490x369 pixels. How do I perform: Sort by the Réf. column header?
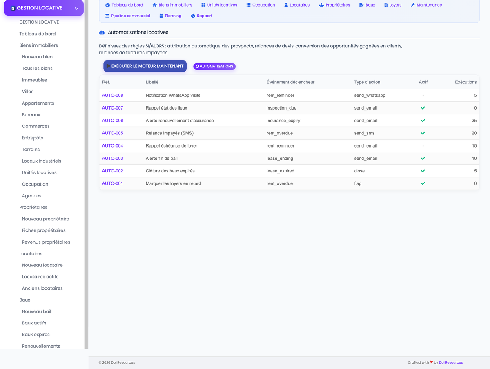[x=106, y=82]
